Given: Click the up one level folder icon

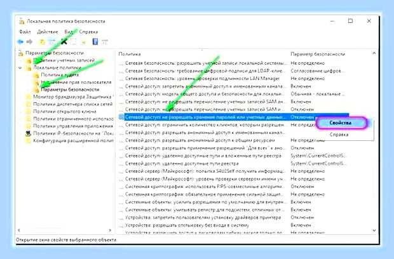Looking at the screenshot, I should 43,42.
